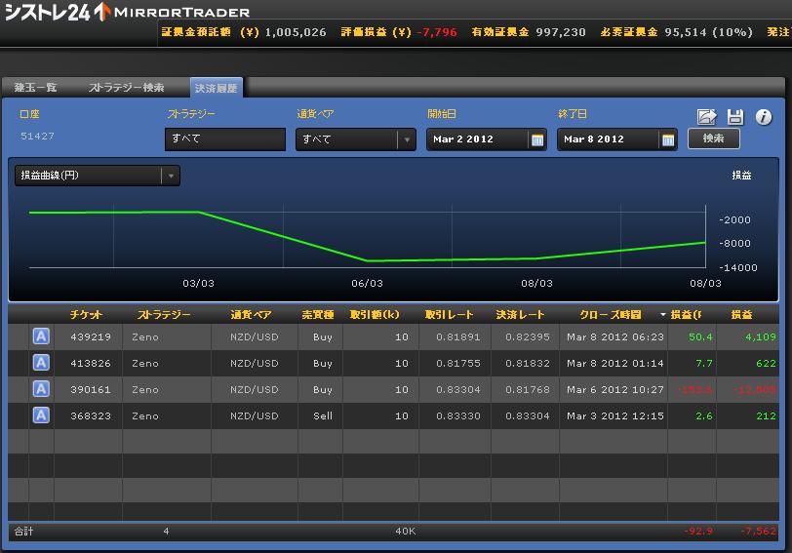
Task: Click the クローズ時間 column header
Action: 611,315
